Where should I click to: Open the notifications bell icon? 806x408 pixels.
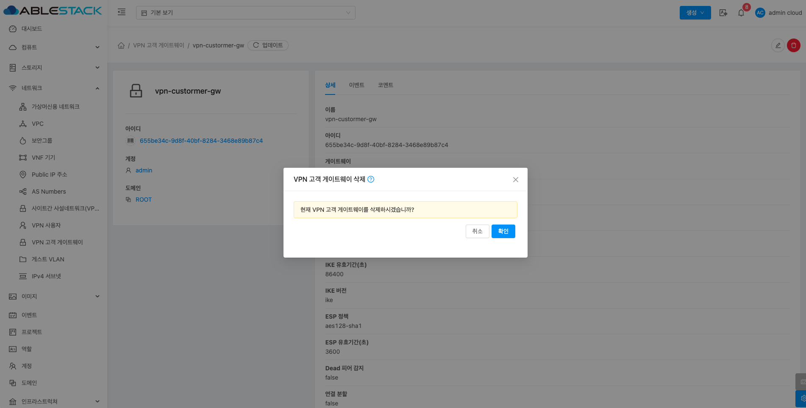tap(741, 13)
